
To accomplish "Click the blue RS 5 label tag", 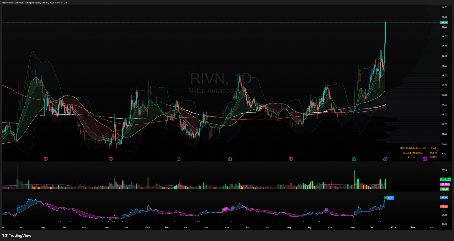I will point(391,197).
